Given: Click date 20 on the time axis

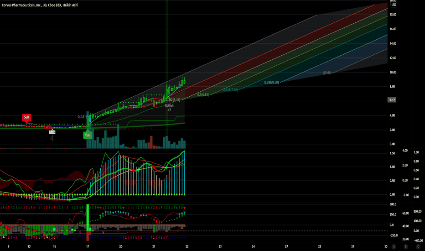Looking at the screenshot, I should coord(121,246).
